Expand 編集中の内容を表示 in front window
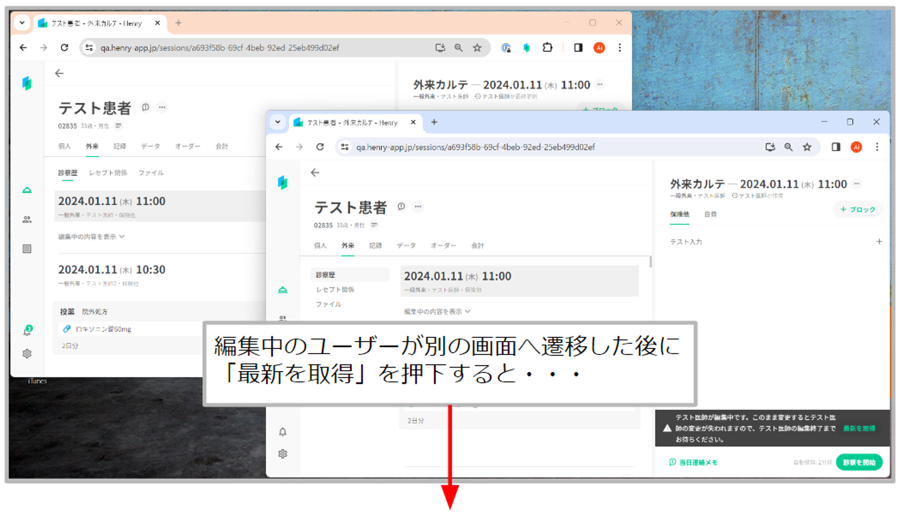Viewport: 901px width, 515px height. click(437, 312)
